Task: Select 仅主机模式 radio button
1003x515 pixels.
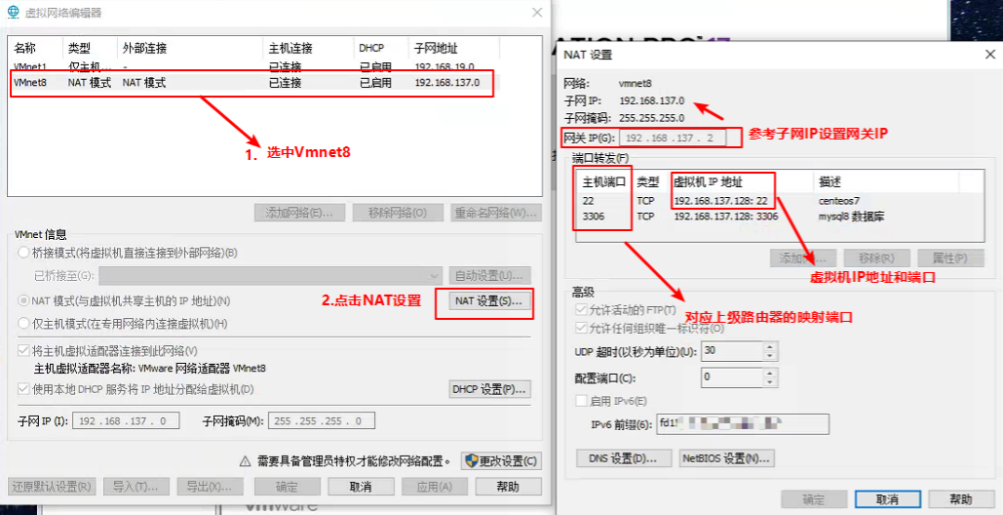Action: click(24, 324)
